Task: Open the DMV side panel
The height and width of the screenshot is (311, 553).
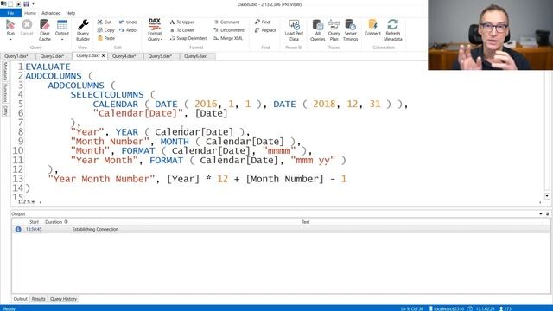Action: click(x=5, y=111)
